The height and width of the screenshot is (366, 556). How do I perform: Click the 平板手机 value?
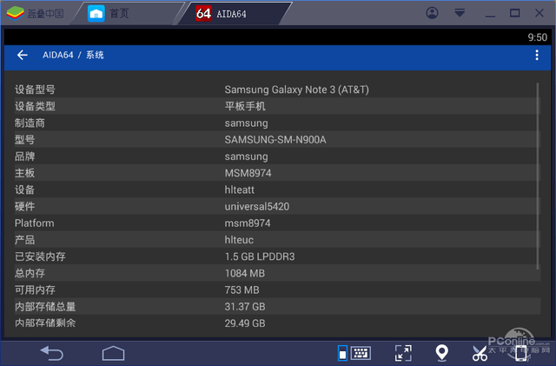245,106
